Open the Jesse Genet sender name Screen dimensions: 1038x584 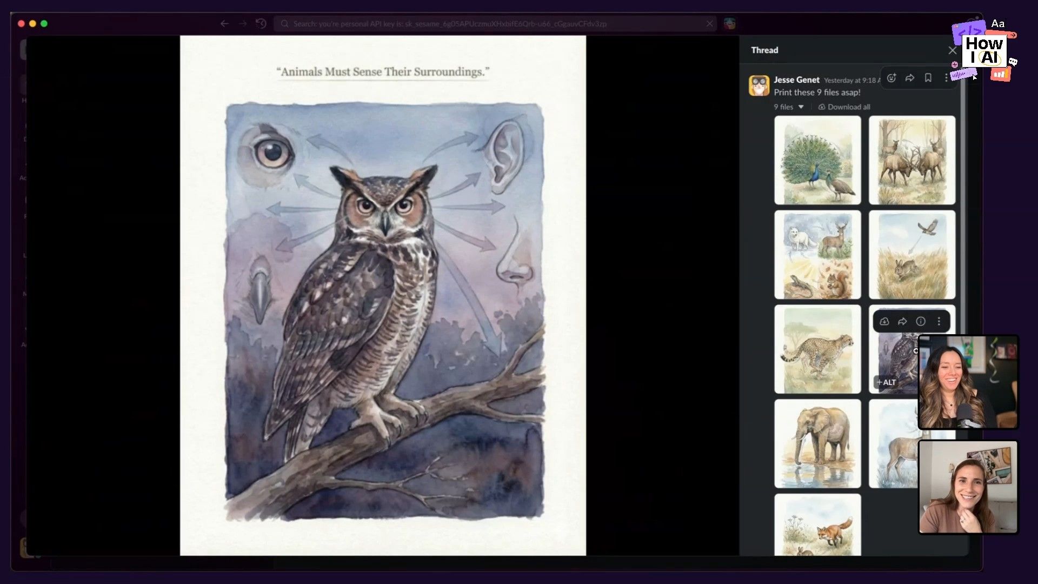coord(796,79)
